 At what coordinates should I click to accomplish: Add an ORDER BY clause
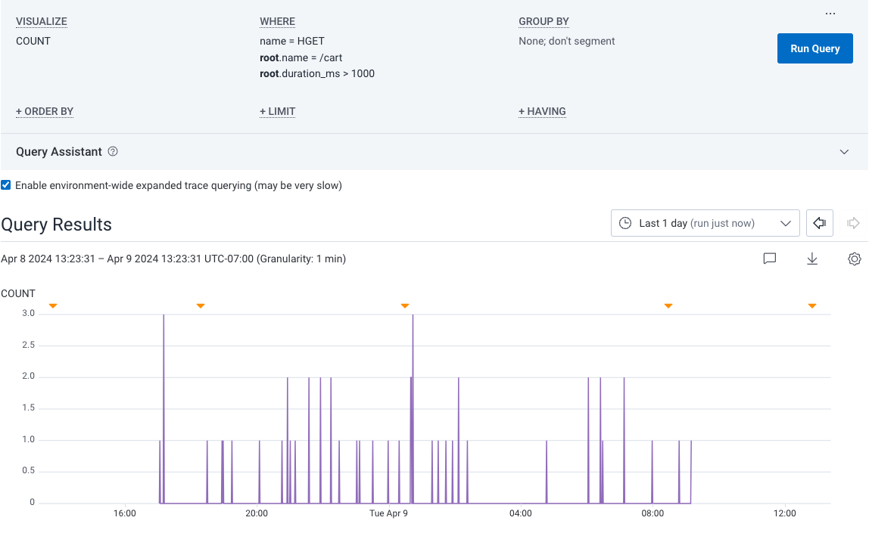(x=45, y=111)
